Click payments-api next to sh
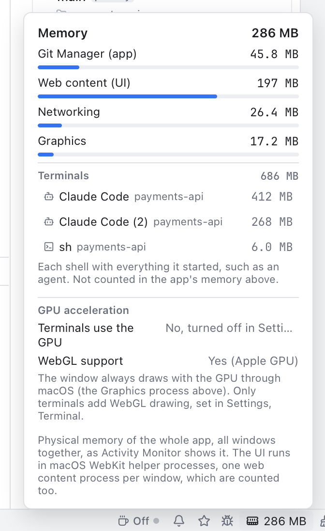The height and width of the screenshot is (531, 325). pos(111,247)
